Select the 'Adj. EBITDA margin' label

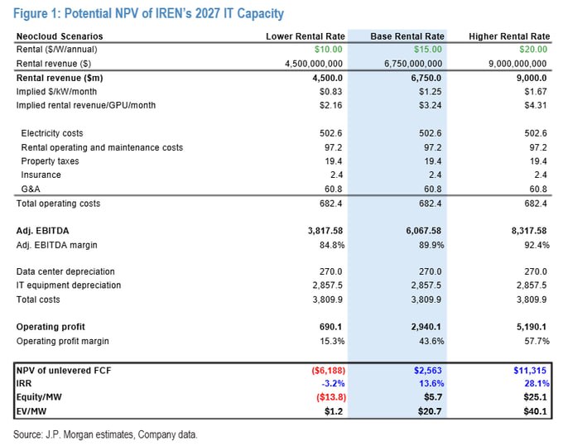tap(57, 245)
